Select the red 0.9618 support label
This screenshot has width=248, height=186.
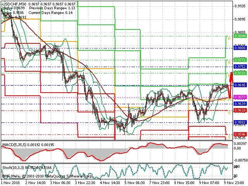click(x=240, y=110)
